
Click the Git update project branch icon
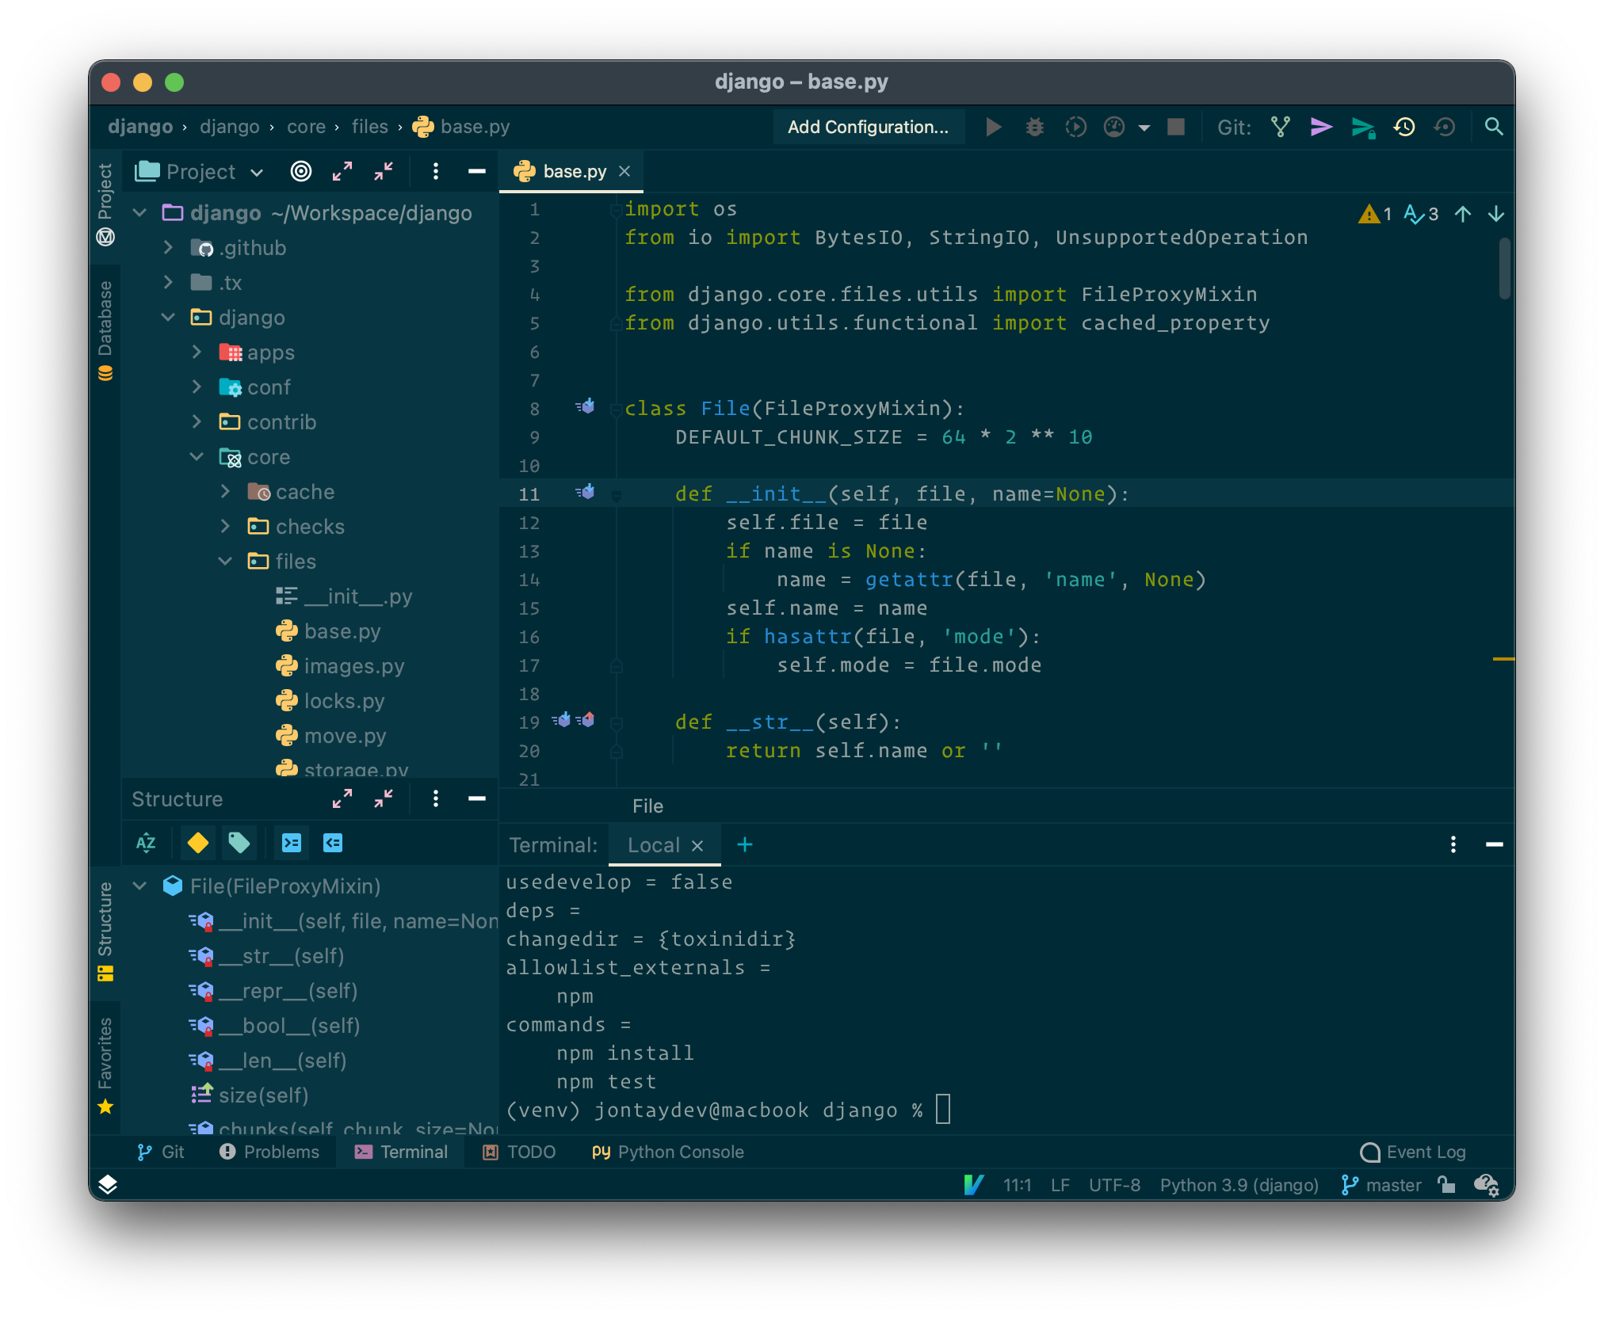tap(1281, 127)
